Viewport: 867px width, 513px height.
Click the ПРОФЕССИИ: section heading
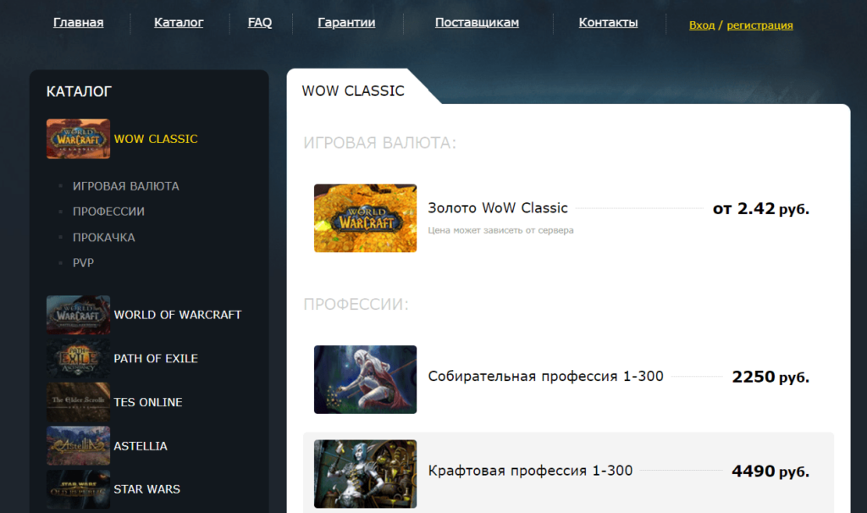point(356,304)
